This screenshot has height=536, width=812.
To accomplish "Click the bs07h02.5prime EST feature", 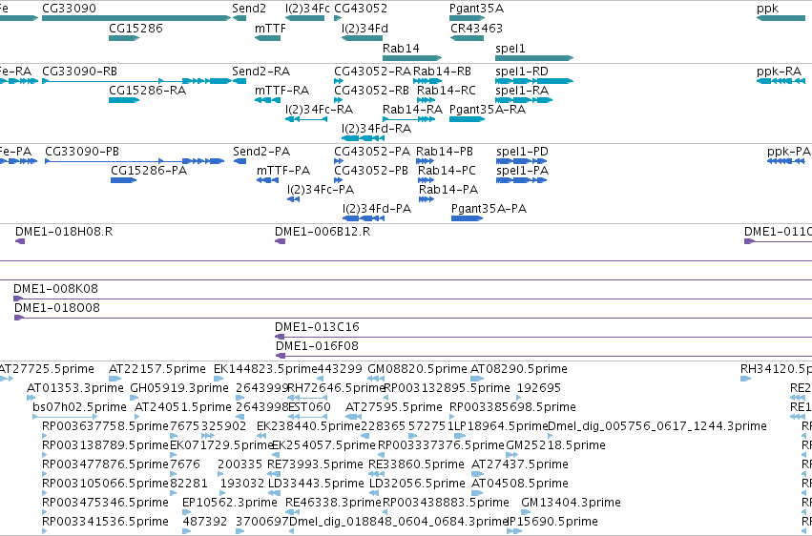I will pos(65,417).
